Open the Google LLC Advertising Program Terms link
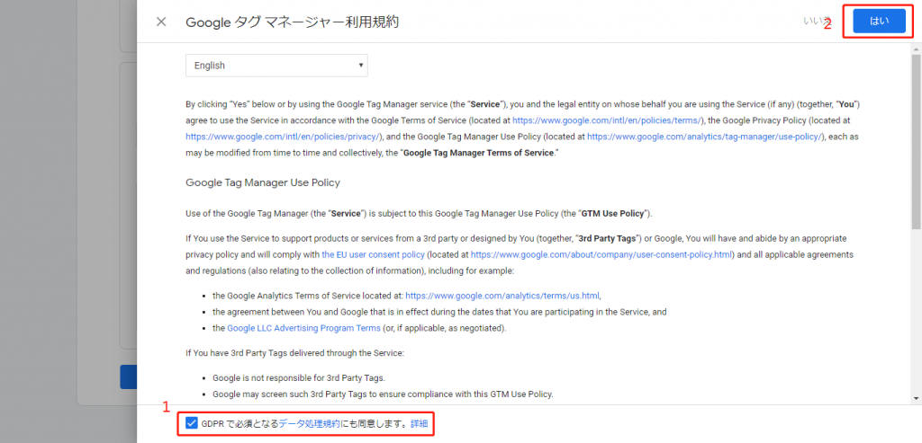The width and height of the screenshot is (922, 443). 304,329
